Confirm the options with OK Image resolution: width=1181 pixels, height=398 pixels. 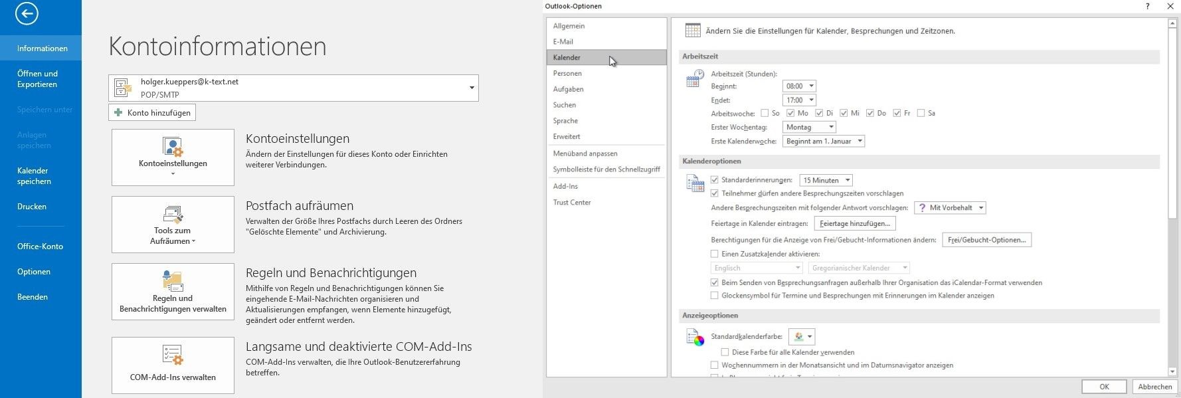(x=1104, y=387)
